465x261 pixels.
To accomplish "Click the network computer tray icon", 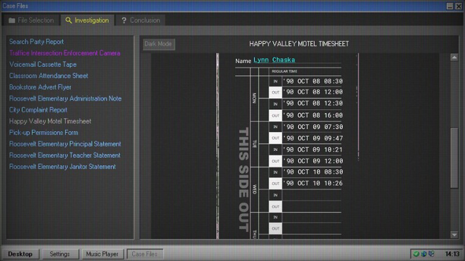I will (431, 254).
